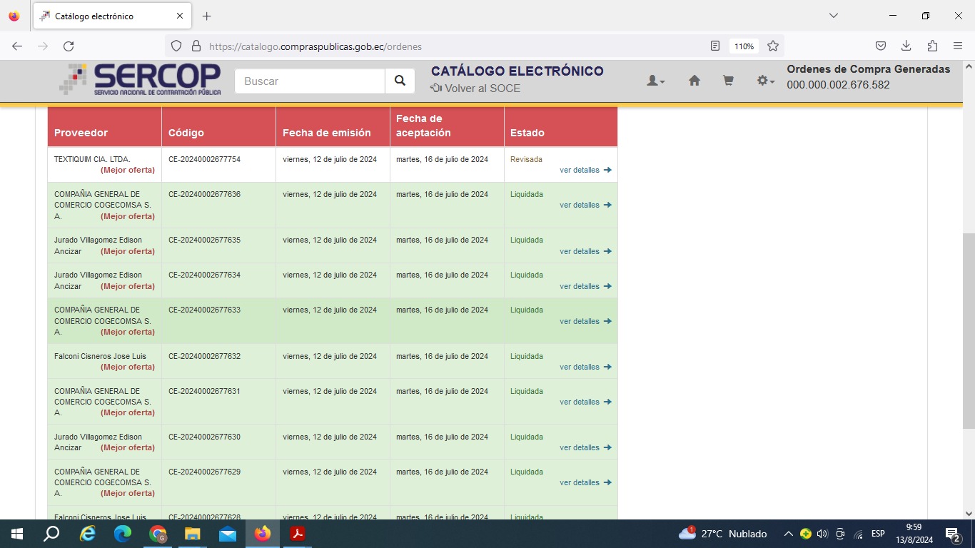Toggle reader view icon in address bar
Screen dimensions: 975x548
715,46
